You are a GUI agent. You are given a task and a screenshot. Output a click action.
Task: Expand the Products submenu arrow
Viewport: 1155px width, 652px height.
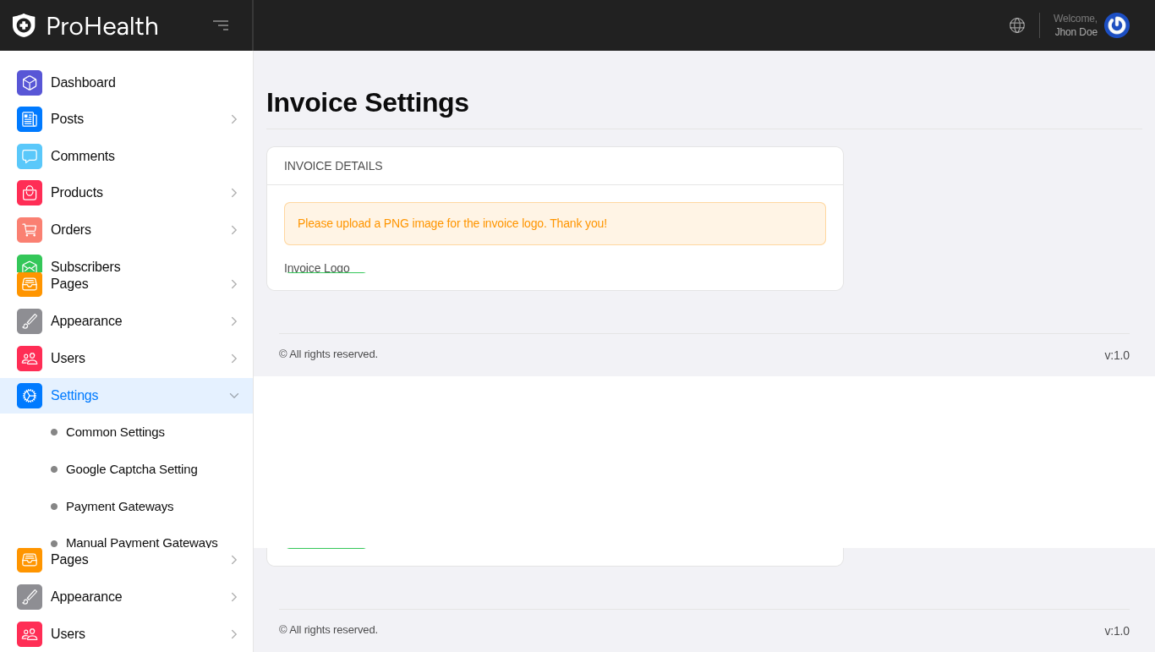point(234,193)
